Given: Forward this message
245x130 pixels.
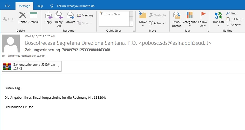Looking at the screenshot, I should pyautogui.click(x=70, y=18).
